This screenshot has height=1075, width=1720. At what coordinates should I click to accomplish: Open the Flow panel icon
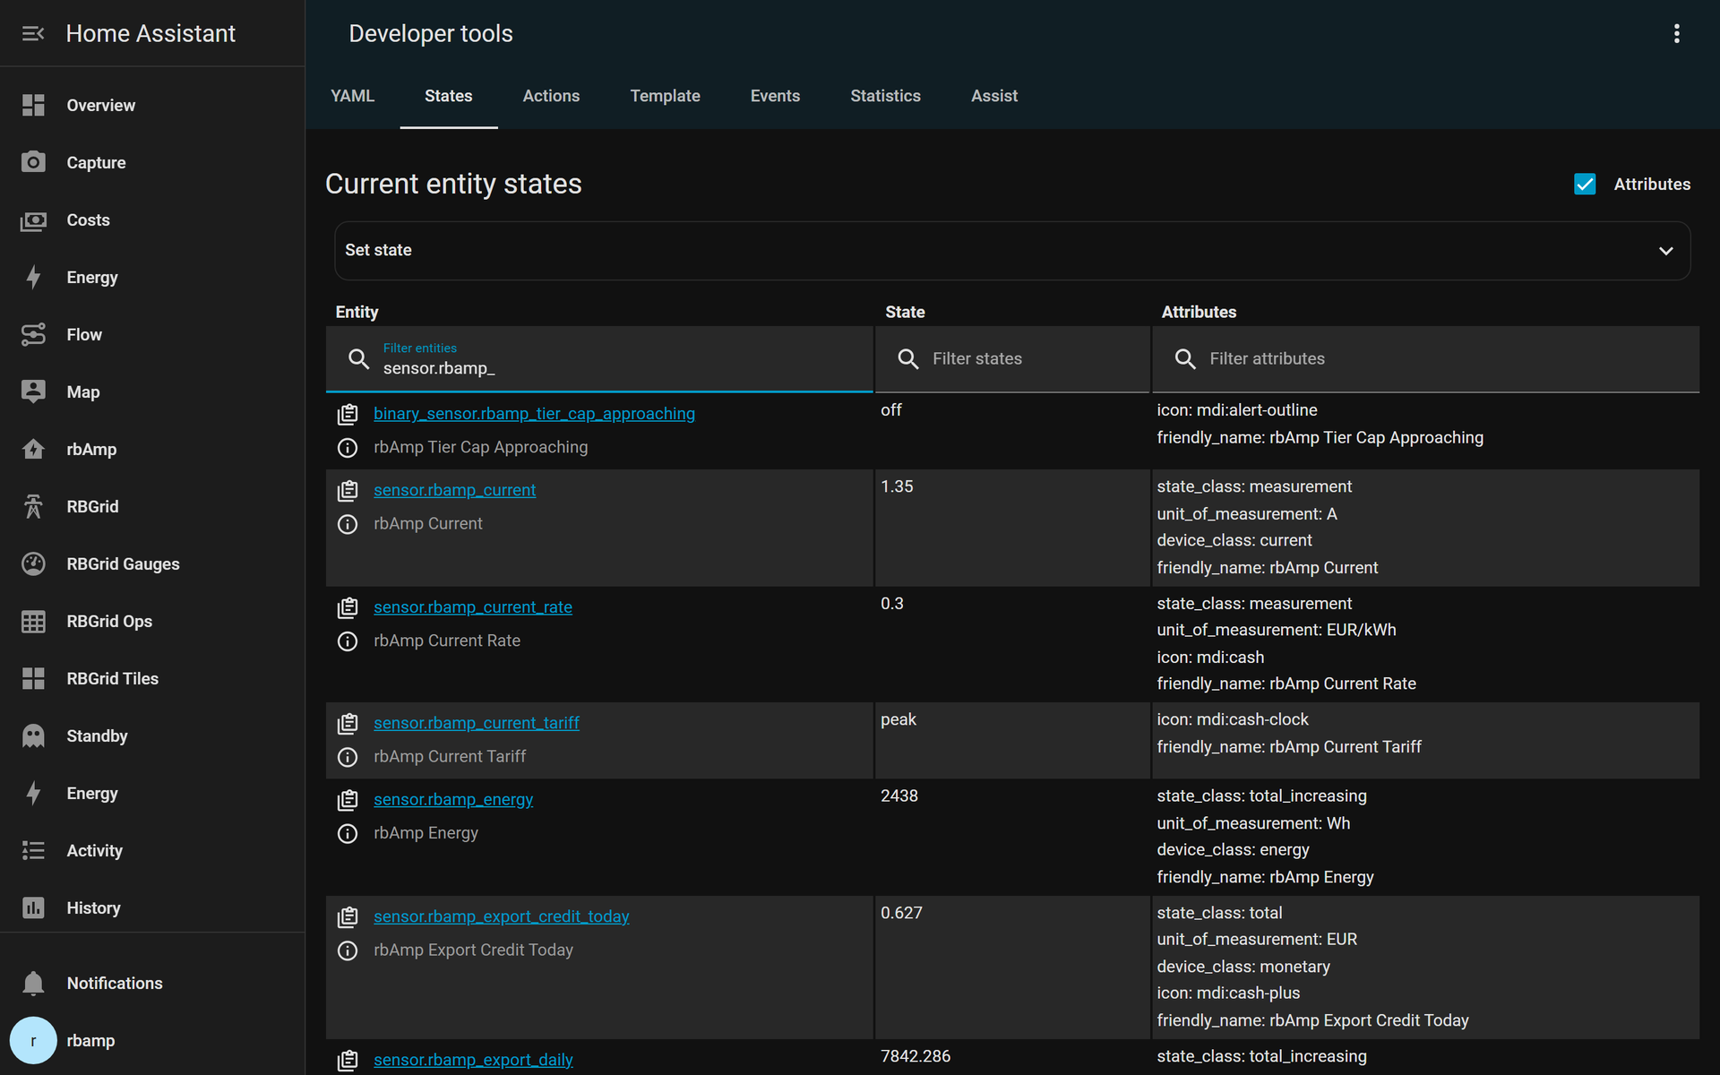coord(33,334)
